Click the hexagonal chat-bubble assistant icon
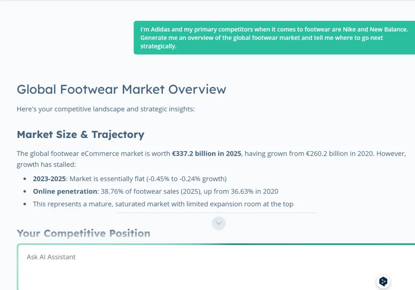415x290 pixels. [383, 282]
